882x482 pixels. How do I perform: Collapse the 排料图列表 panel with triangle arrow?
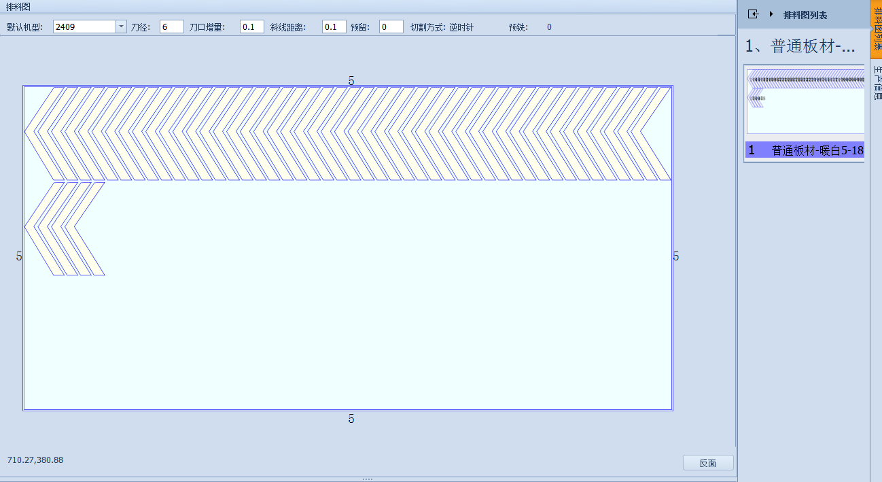[x=771, y=14]
